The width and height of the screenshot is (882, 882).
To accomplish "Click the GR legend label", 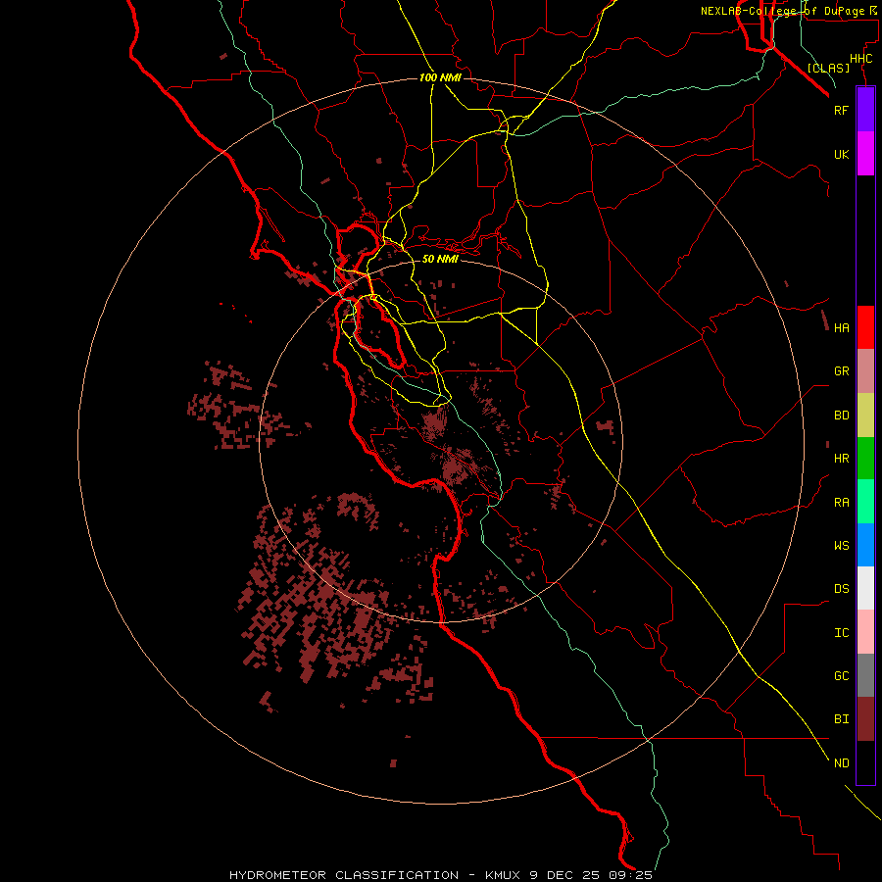I will click(x=841, y=371).
